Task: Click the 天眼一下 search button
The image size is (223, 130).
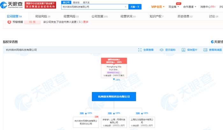Action: pos(135,7)
